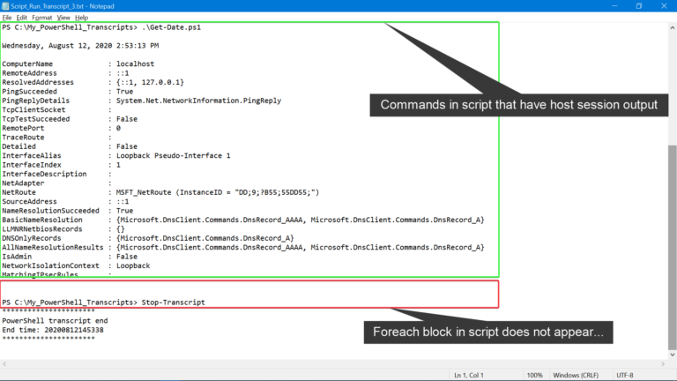Viewport: 677px width, 381px height.
Task: Click the horizontal scrollbar right arrow
Action: point(663,364)
